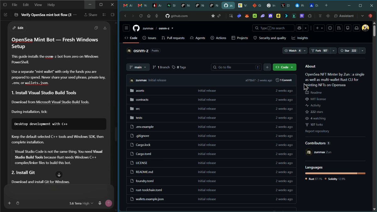Image resolution: width=377 pixels, height=212 pixels.
Task: Open the README.md file
Action: pos(144,172)
